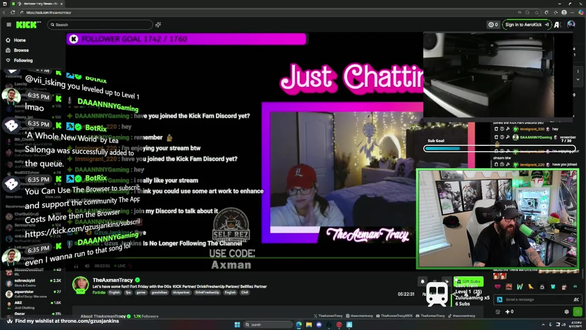Viewport: 586px width, 330px height.
Task: Insert the yellow dinosaur emote
Action: [531, 287]
